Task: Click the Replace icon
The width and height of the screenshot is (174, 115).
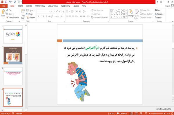Action: tap(156, 14)
